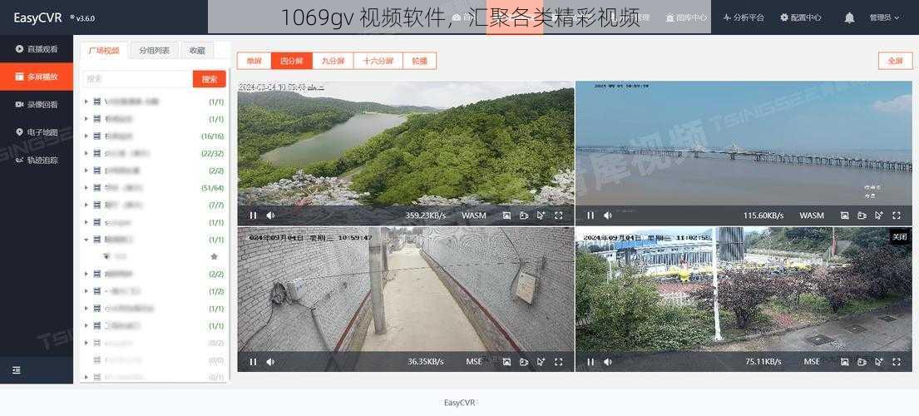Image resolution: width=919 pixels, height=416 pixels.
Task: Mute the video streaming at 36.35KB/s
Action: pyautogui.click(x=270, y=362)
